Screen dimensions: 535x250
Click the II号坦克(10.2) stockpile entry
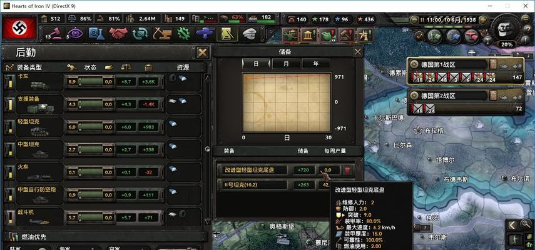point(285,185)
